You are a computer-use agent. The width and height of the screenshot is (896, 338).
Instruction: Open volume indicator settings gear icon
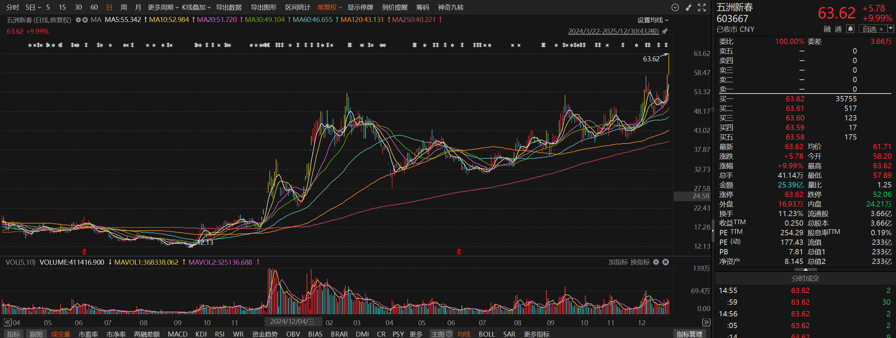coord(656,262)
